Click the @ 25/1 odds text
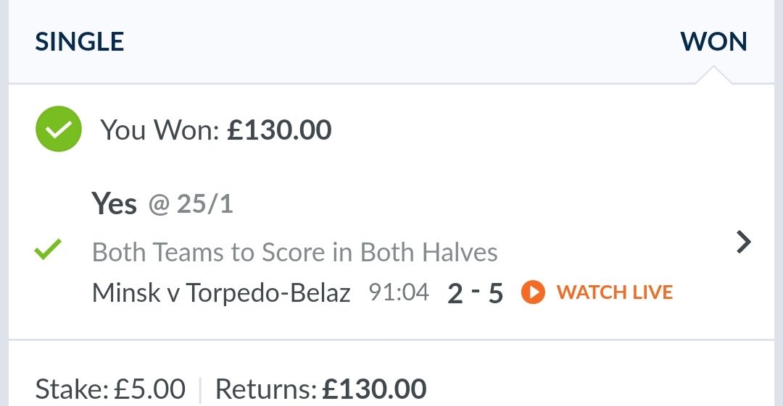Screen dimensions: 783x406 (x=191, y=204)
